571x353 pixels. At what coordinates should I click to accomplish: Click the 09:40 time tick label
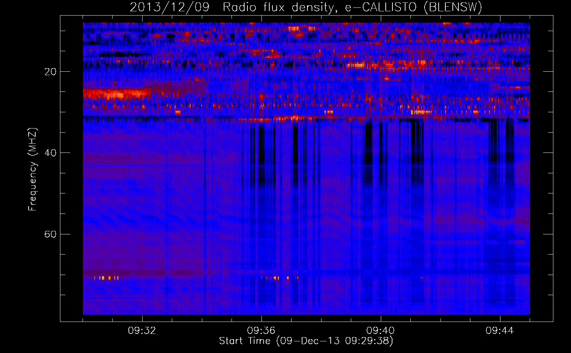pyautogui.click(x=380, y=331)
